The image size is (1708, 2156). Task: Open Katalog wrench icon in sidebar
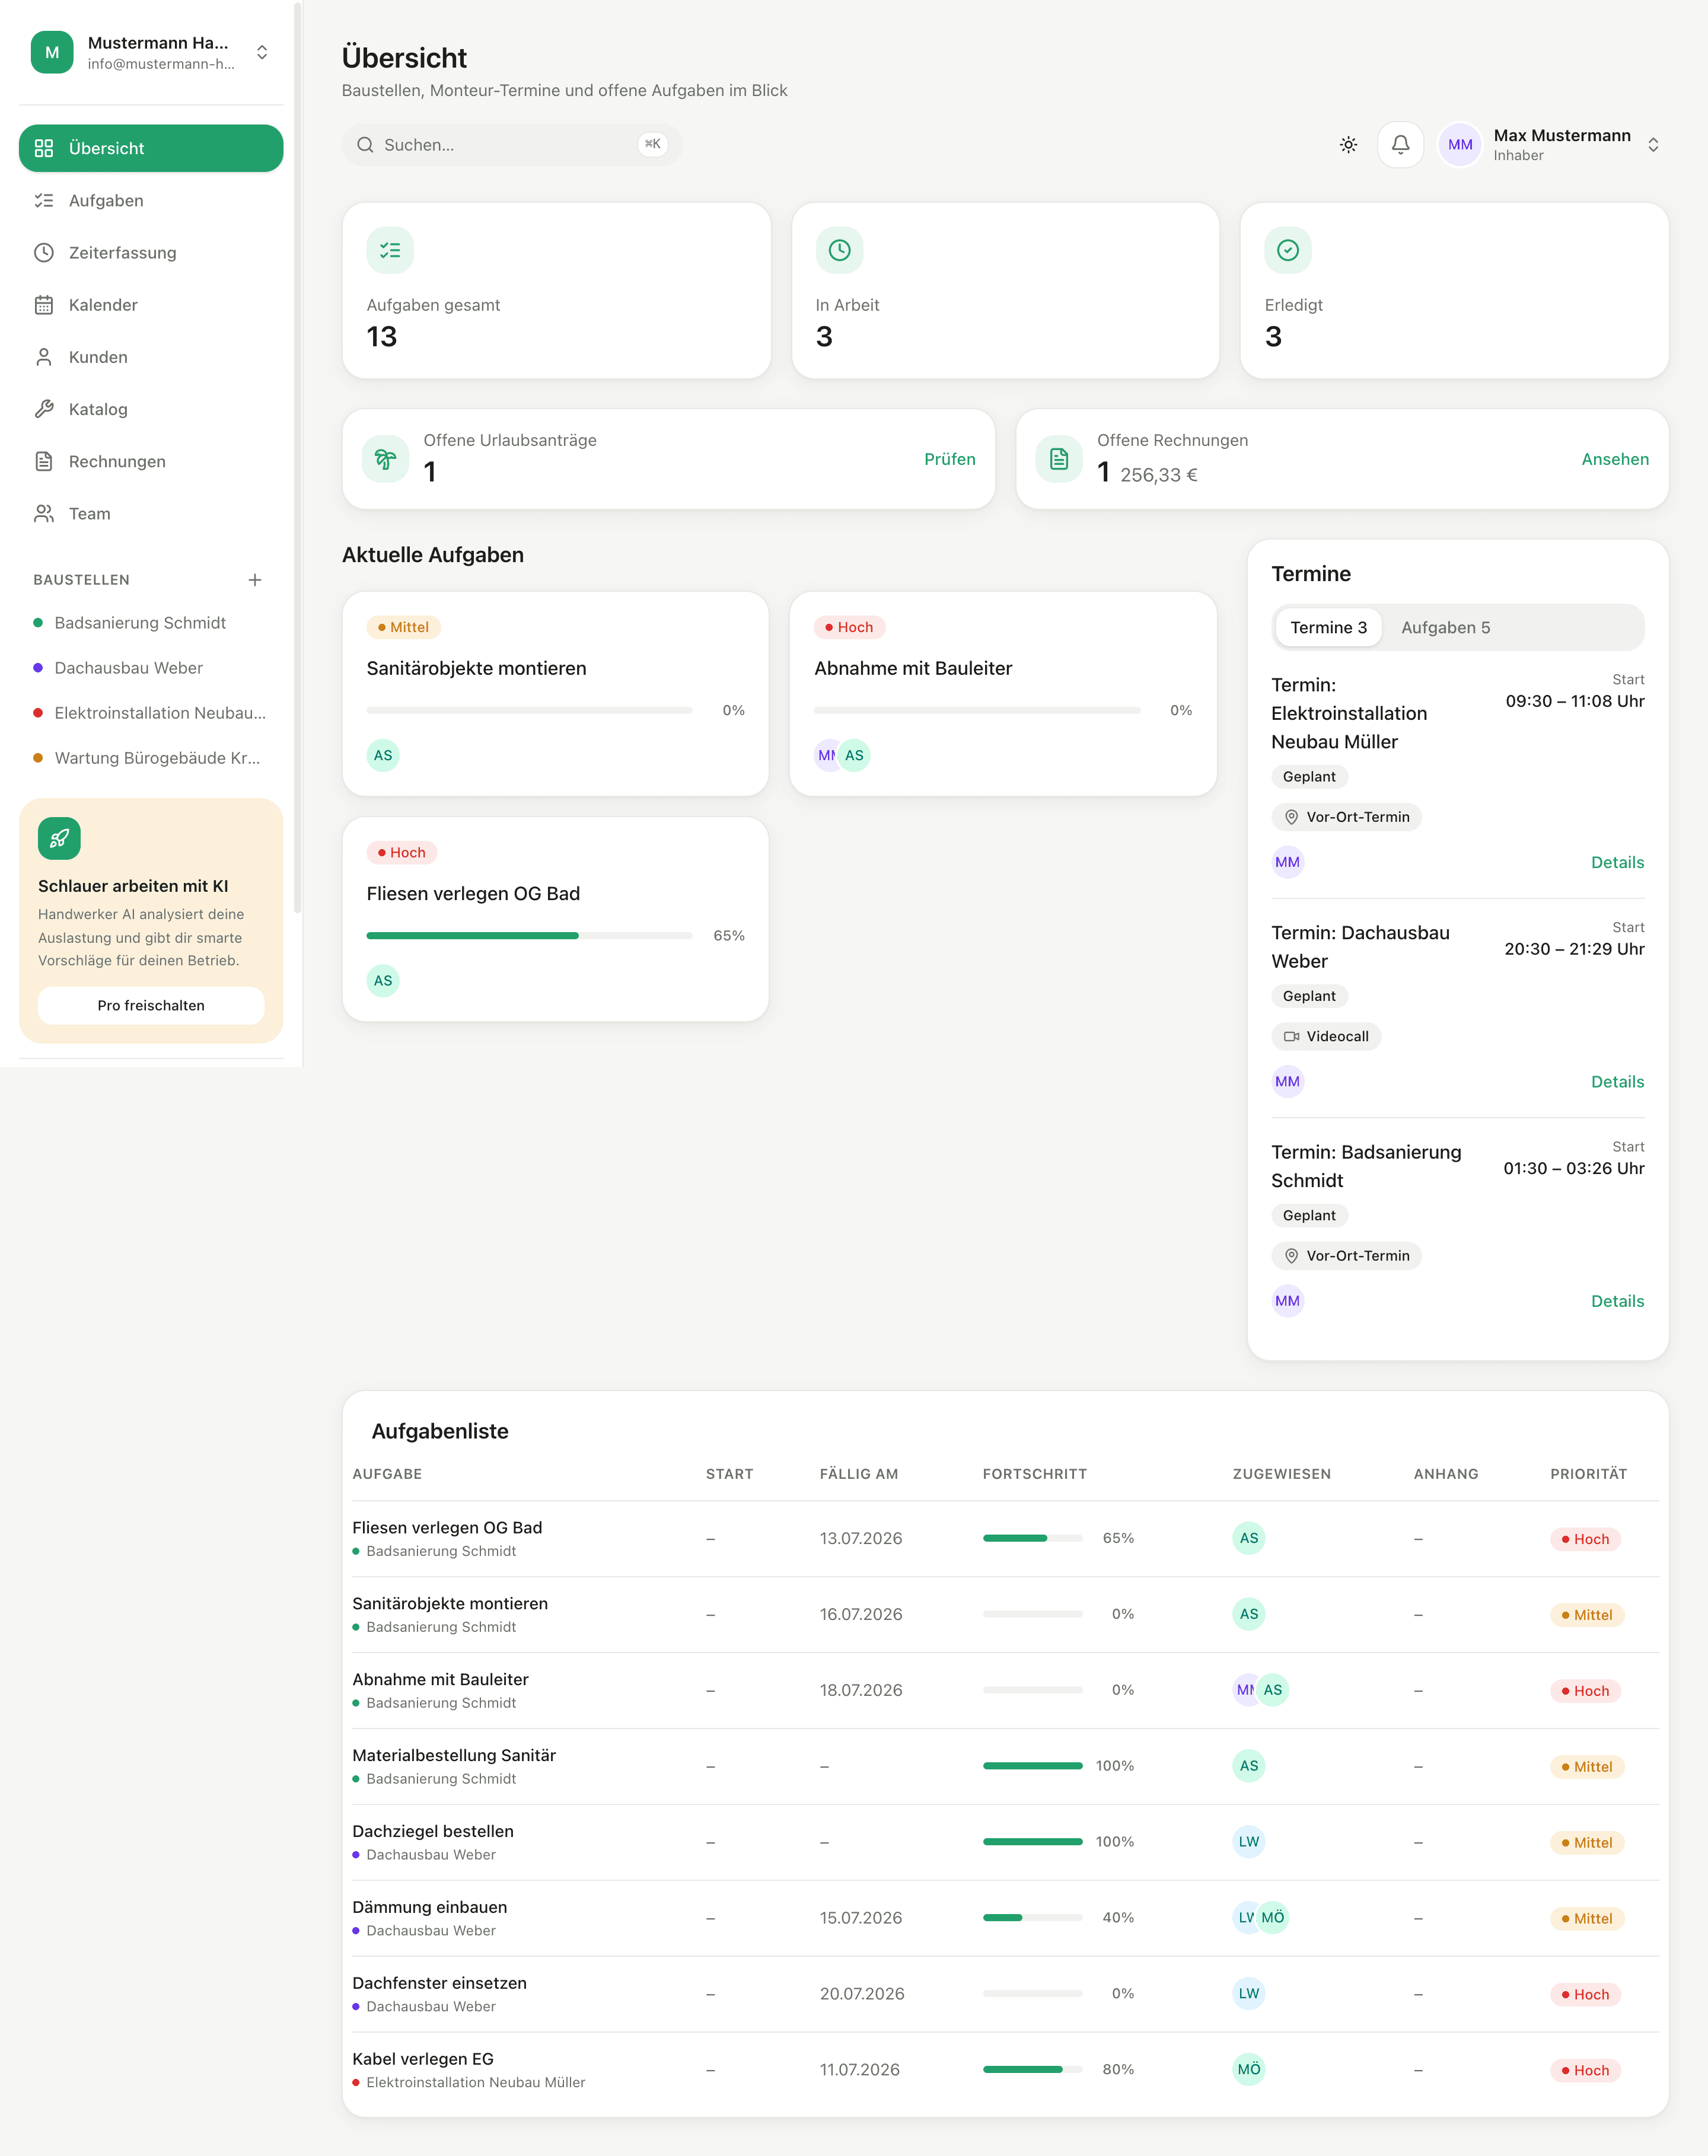coord(44,409)
